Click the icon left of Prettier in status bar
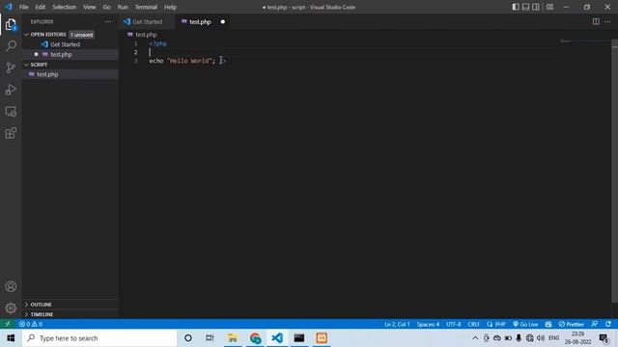The image size is (618, 347). coord(548,324)
